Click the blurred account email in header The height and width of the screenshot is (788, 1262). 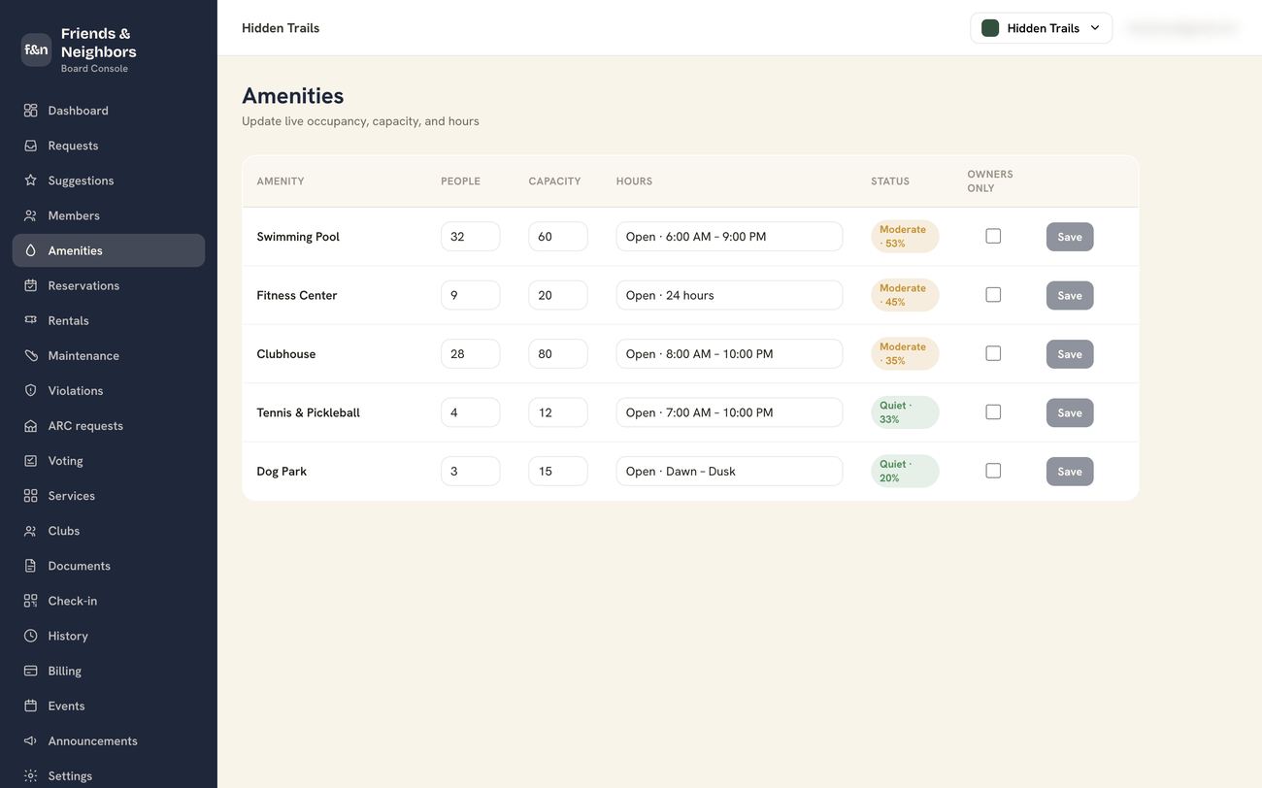(x=1182, y=28)
